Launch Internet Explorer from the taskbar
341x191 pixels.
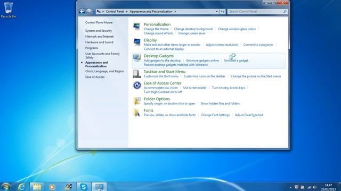click(21, 187)
